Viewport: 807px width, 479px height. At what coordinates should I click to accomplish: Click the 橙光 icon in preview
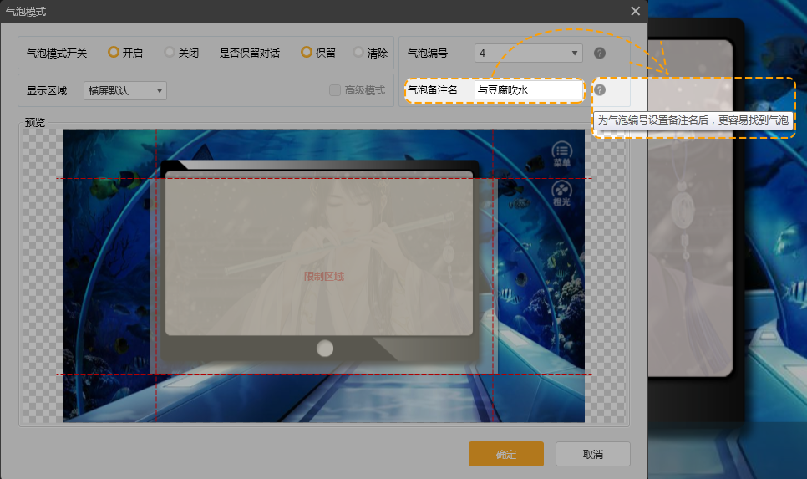pyautogui.click(x=562, y=194)
